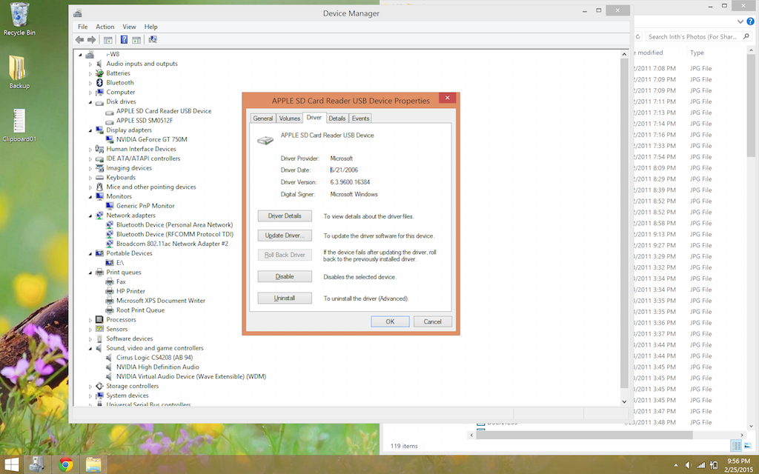Click the volume icon in system tray
759x474 pixels.
pos(689,465)
